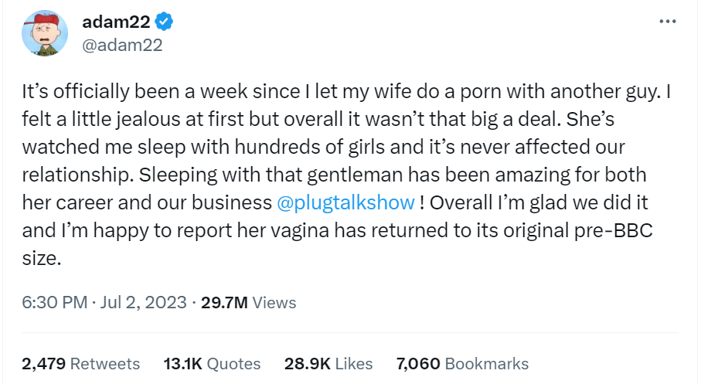Click the blue verified badge

[165, 22]
